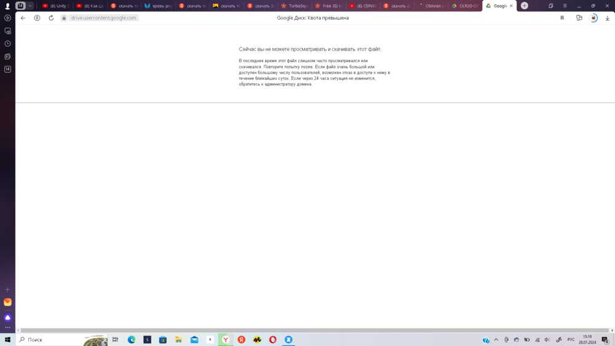Add a sidebar shortcut with the plus icon
Screen dimensions: 615x346
coord(7,289)
